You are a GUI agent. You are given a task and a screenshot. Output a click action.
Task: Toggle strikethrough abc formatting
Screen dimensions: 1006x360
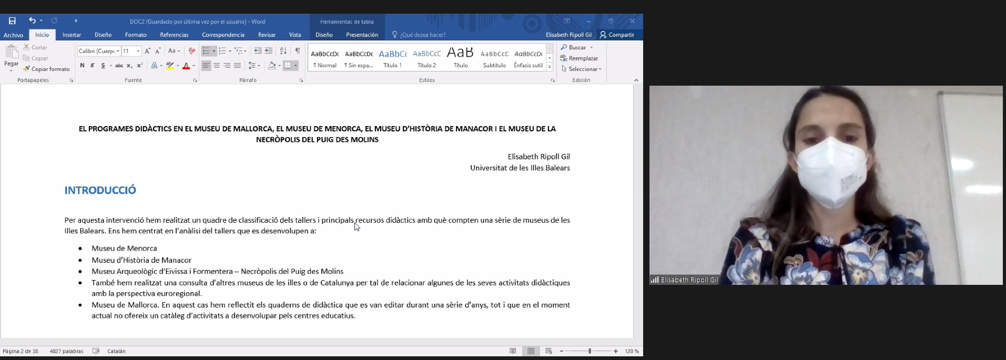point(119,66)
